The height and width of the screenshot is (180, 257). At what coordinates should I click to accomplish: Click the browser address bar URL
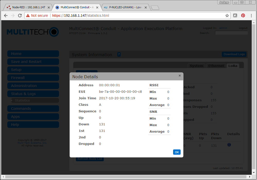[x=81, y=16]
